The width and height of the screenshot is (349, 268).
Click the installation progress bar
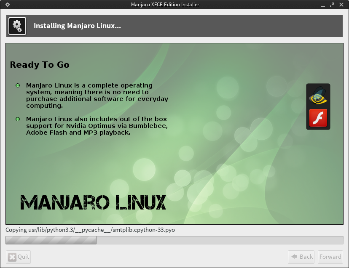point(174,240)
